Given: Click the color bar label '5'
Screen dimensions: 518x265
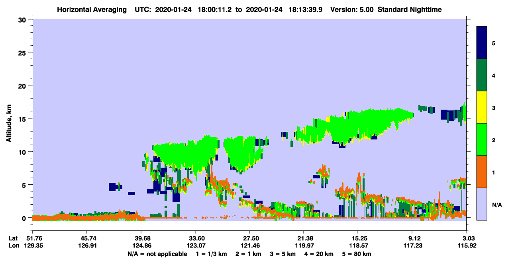Looking at the screenshot, I should point(494,43).
